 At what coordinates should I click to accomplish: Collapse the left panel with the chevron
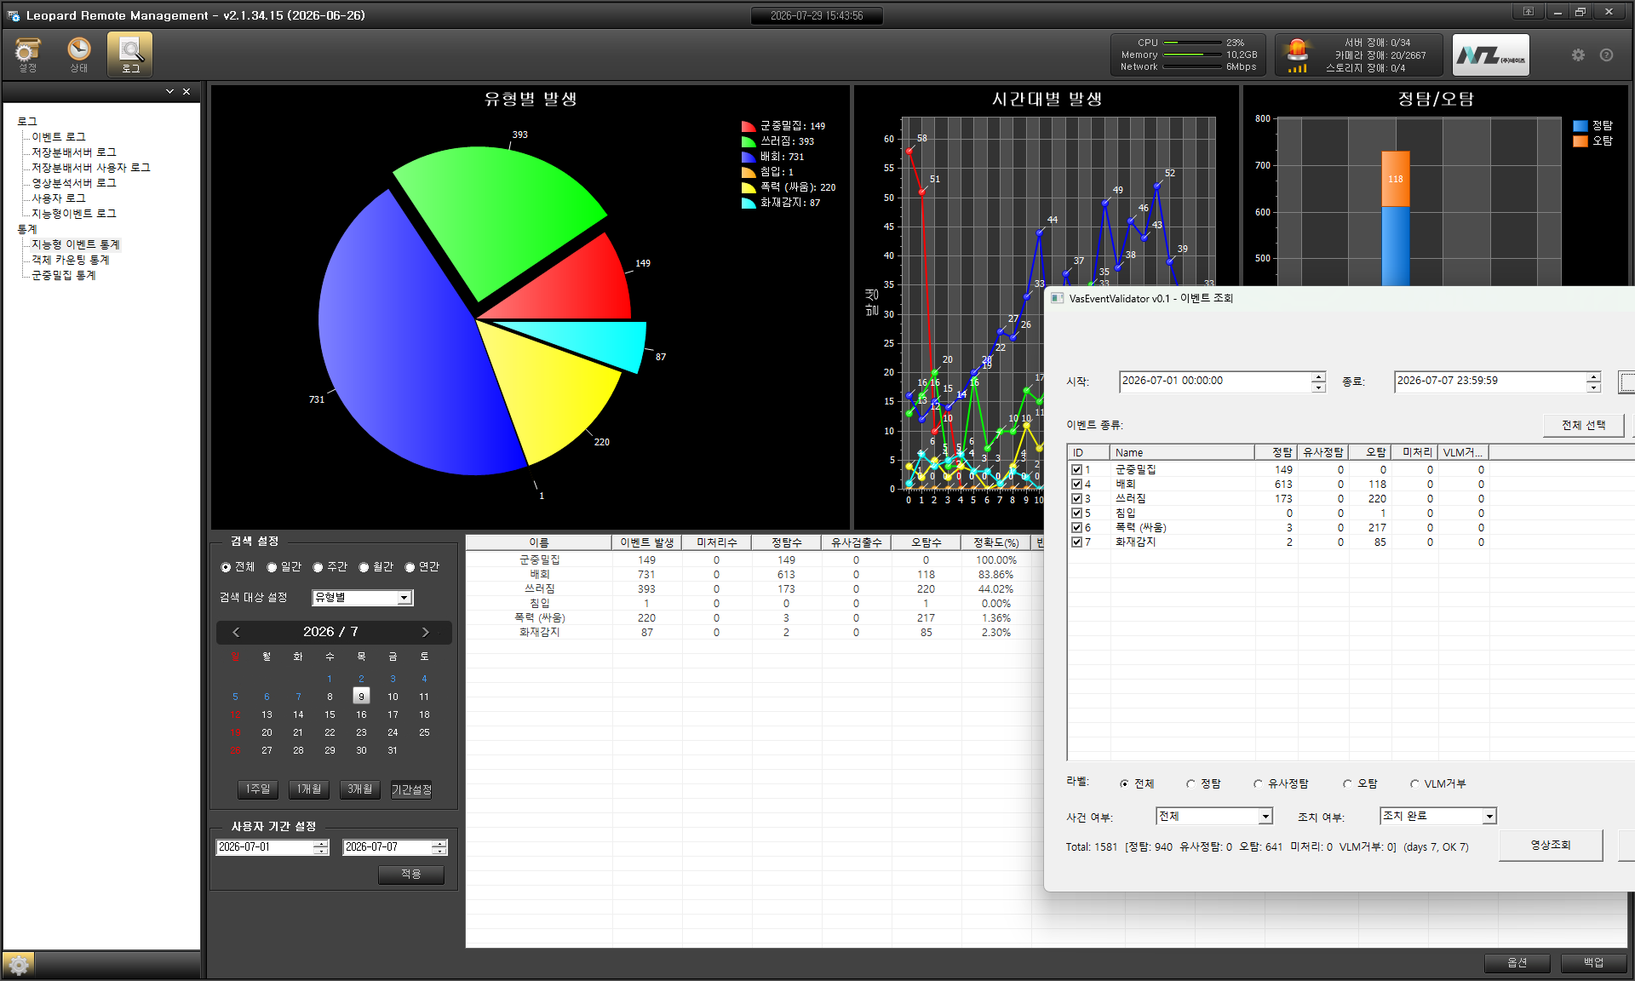169,91
